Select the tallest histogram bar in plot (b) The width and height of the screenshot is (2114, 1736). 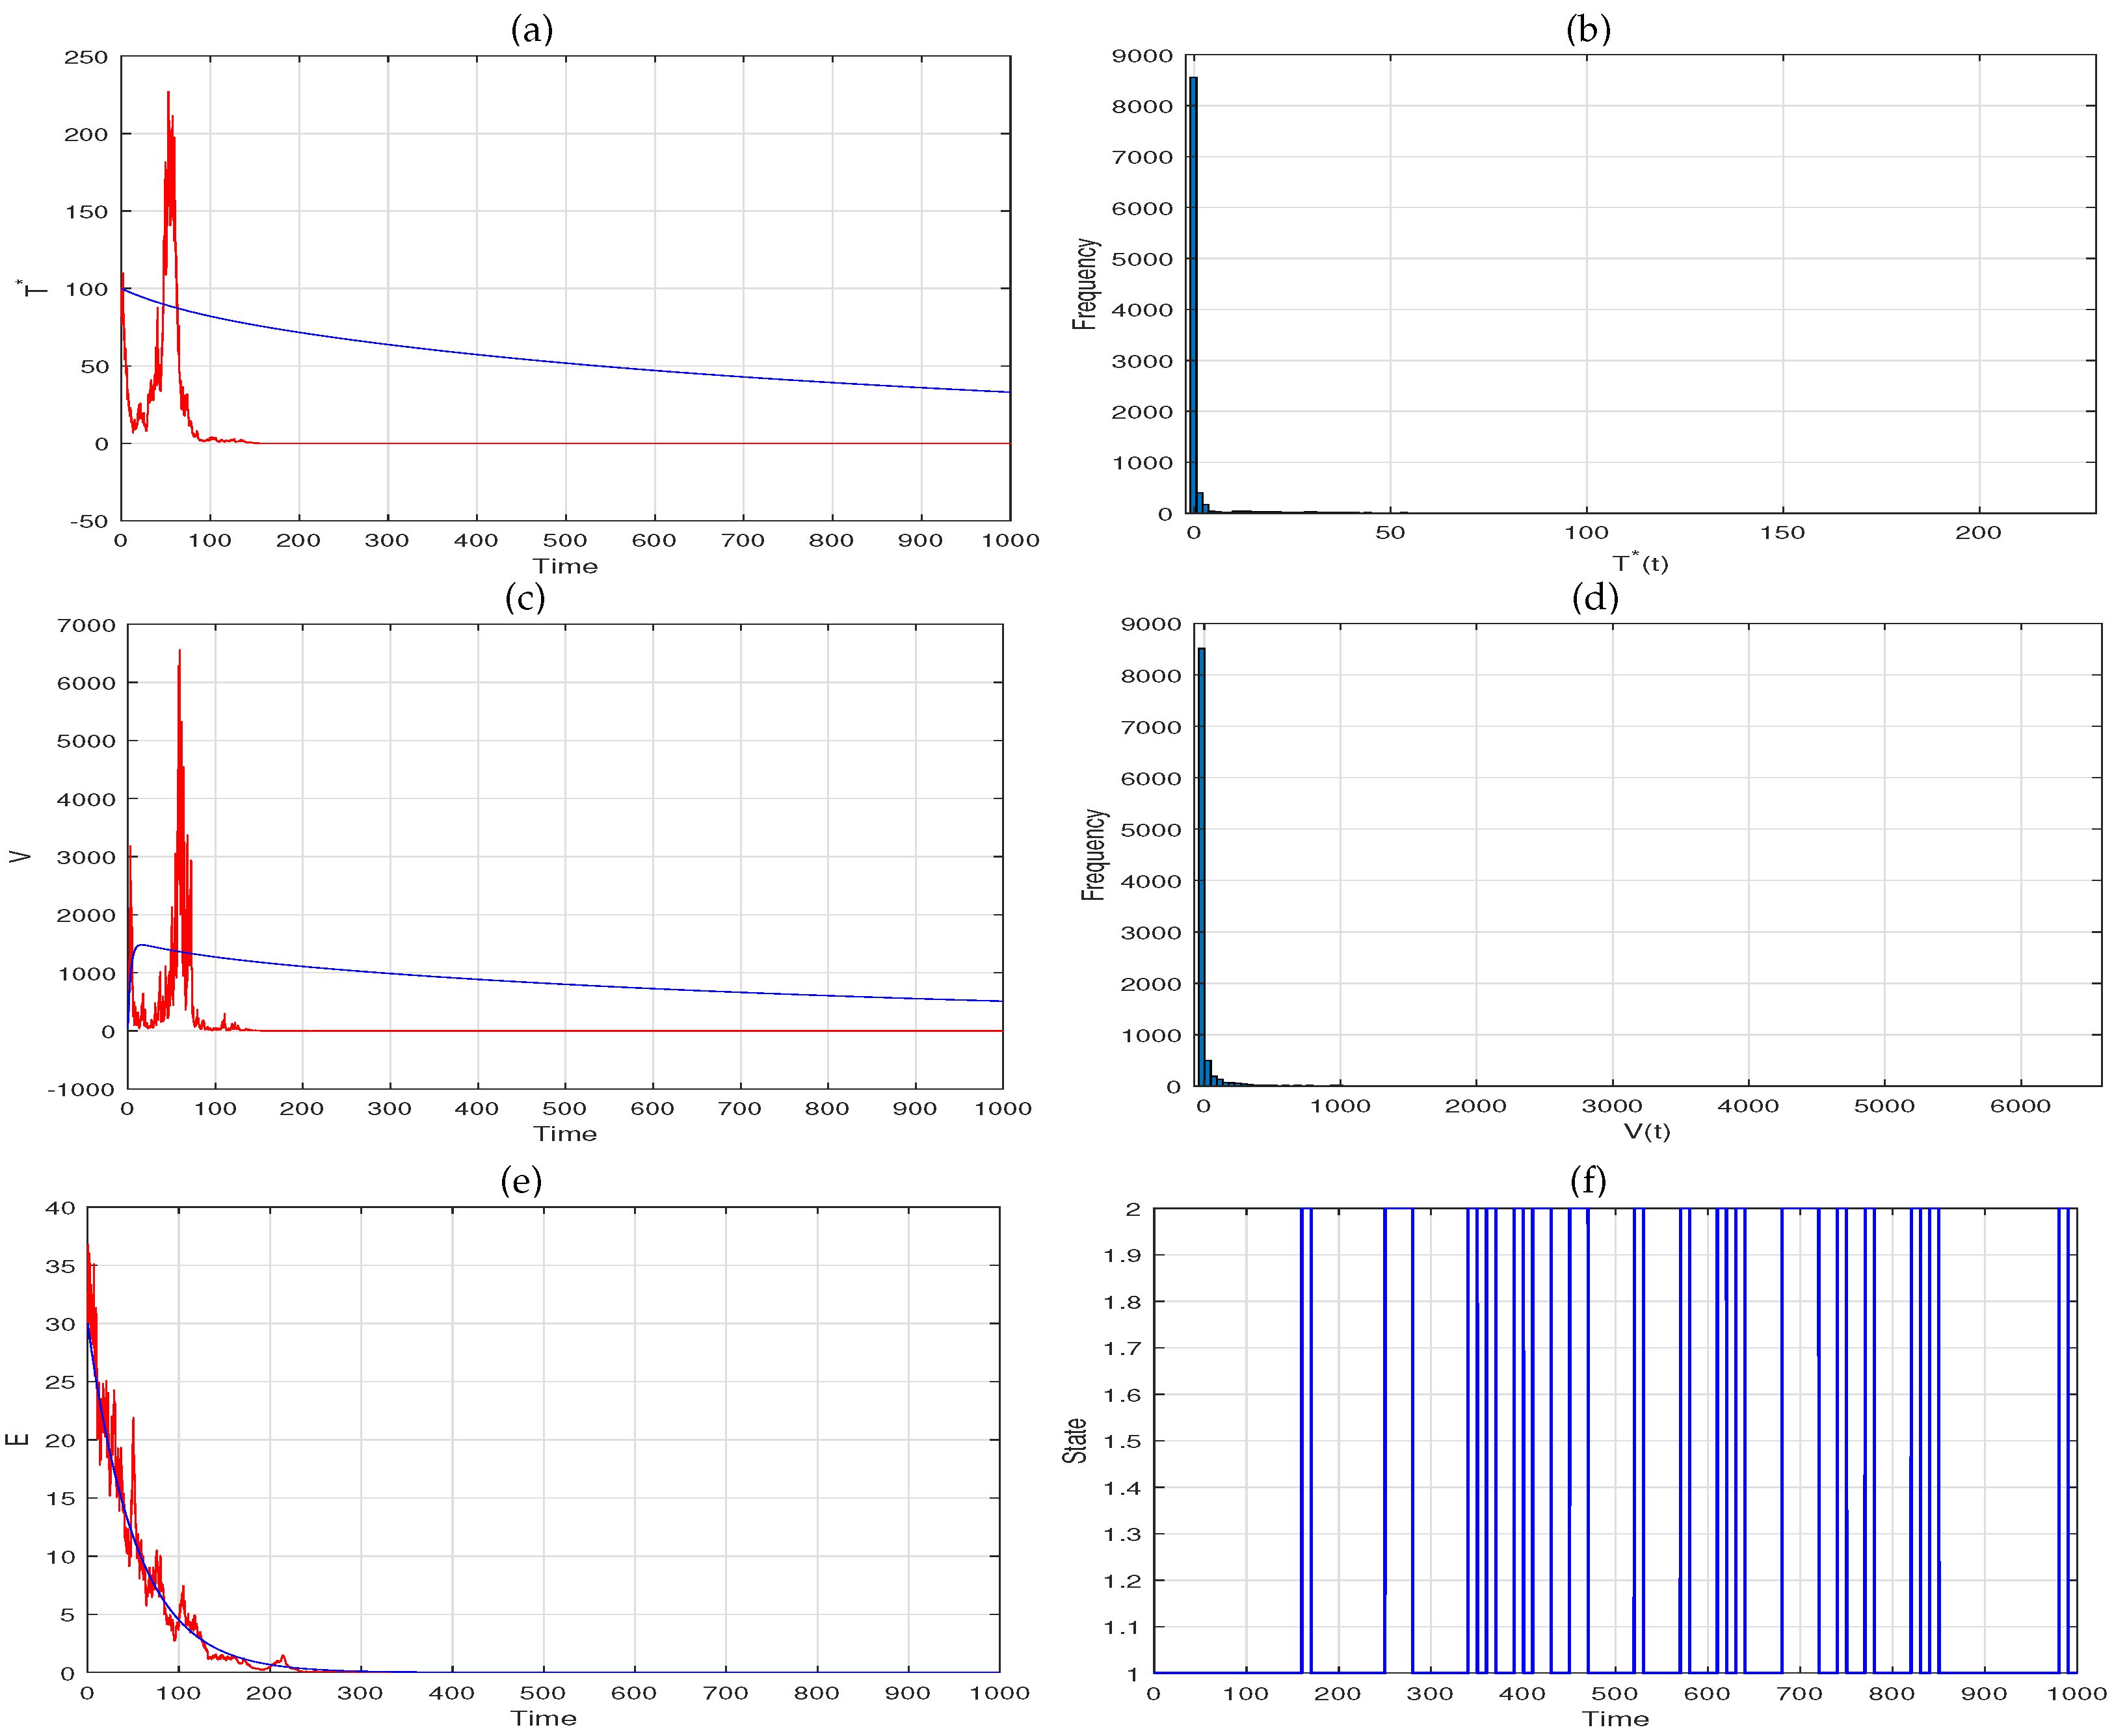[1193, 295]
